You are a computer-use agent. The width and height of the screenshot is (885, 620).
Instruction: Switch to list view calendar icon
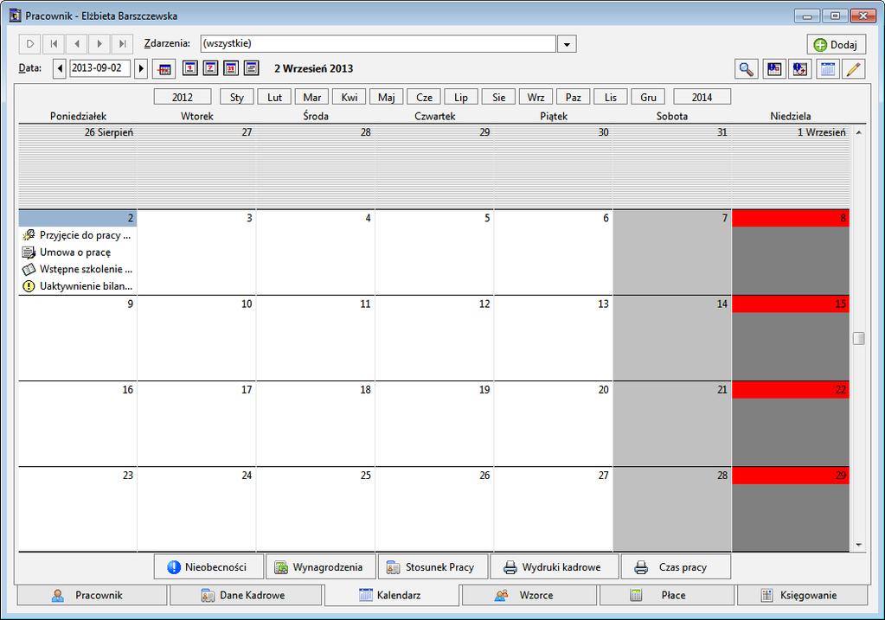(251, 68)
